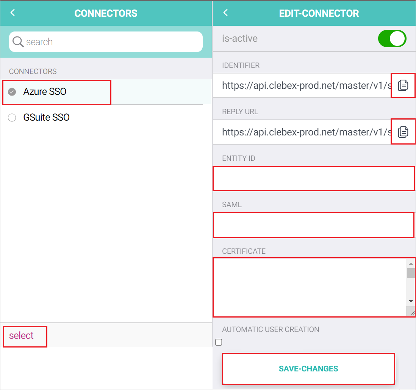416x390 pixels.
Task: Click the magnifier icon in the search bar
Action: tap(18, 41)
